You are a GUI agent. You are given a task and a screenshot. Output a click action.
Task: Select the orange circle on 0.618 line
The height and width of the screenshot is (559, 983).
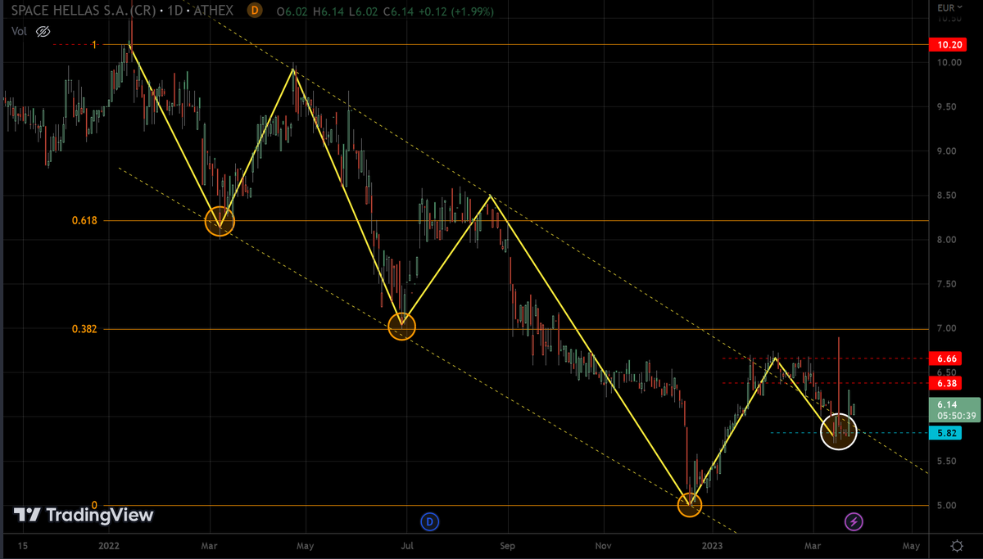(219, 221)
